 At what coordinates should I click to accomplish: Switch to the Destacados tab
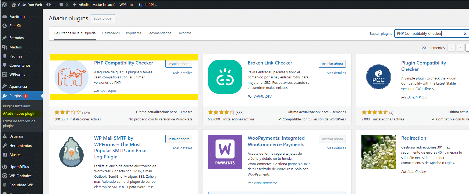[x=111, y=33]
